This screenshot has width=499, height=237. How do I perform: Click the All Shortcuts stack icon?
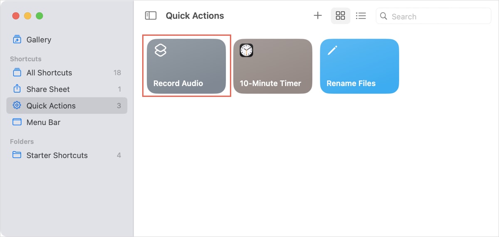pyautogui.click(x=17, y=72)
